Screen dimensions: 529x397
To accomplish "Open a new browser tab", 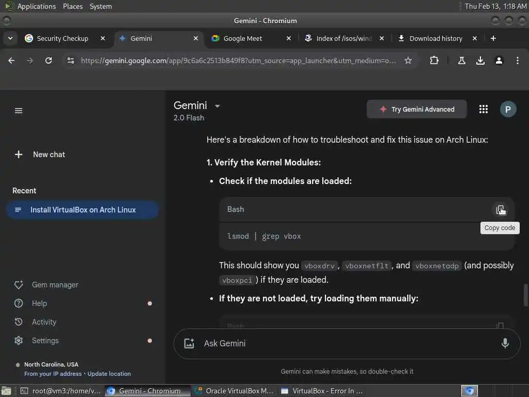I will tap(493, 38).
